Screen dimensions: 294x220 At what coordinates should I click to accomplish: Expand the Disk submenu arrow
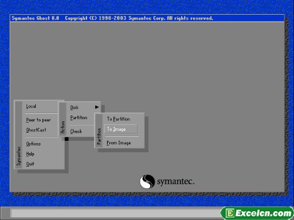(x=97, y=107)
